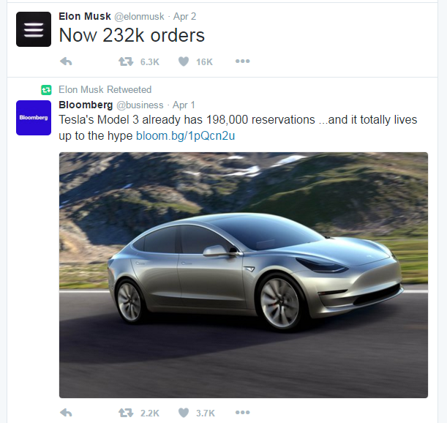Open Elon Musk's name link
This screenshot has height=423, width=447.
[85, 16]
